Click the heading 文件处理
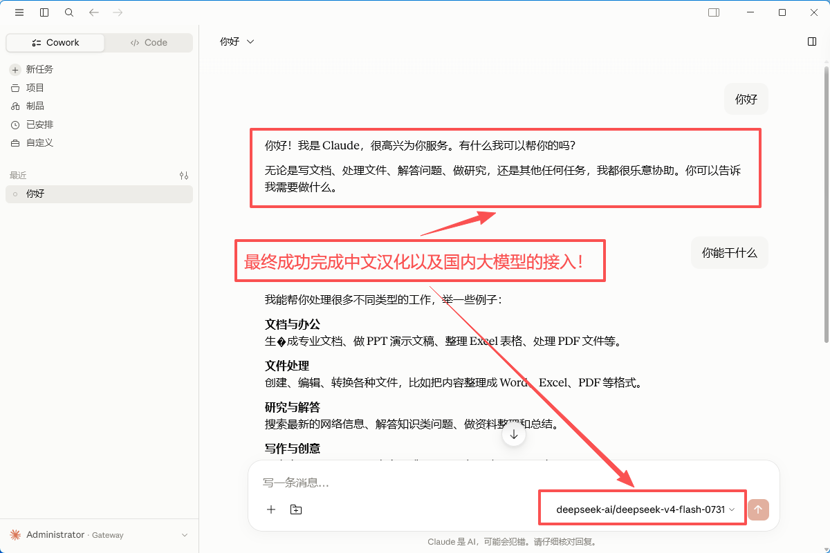830x553 pixels. point(287,366)
